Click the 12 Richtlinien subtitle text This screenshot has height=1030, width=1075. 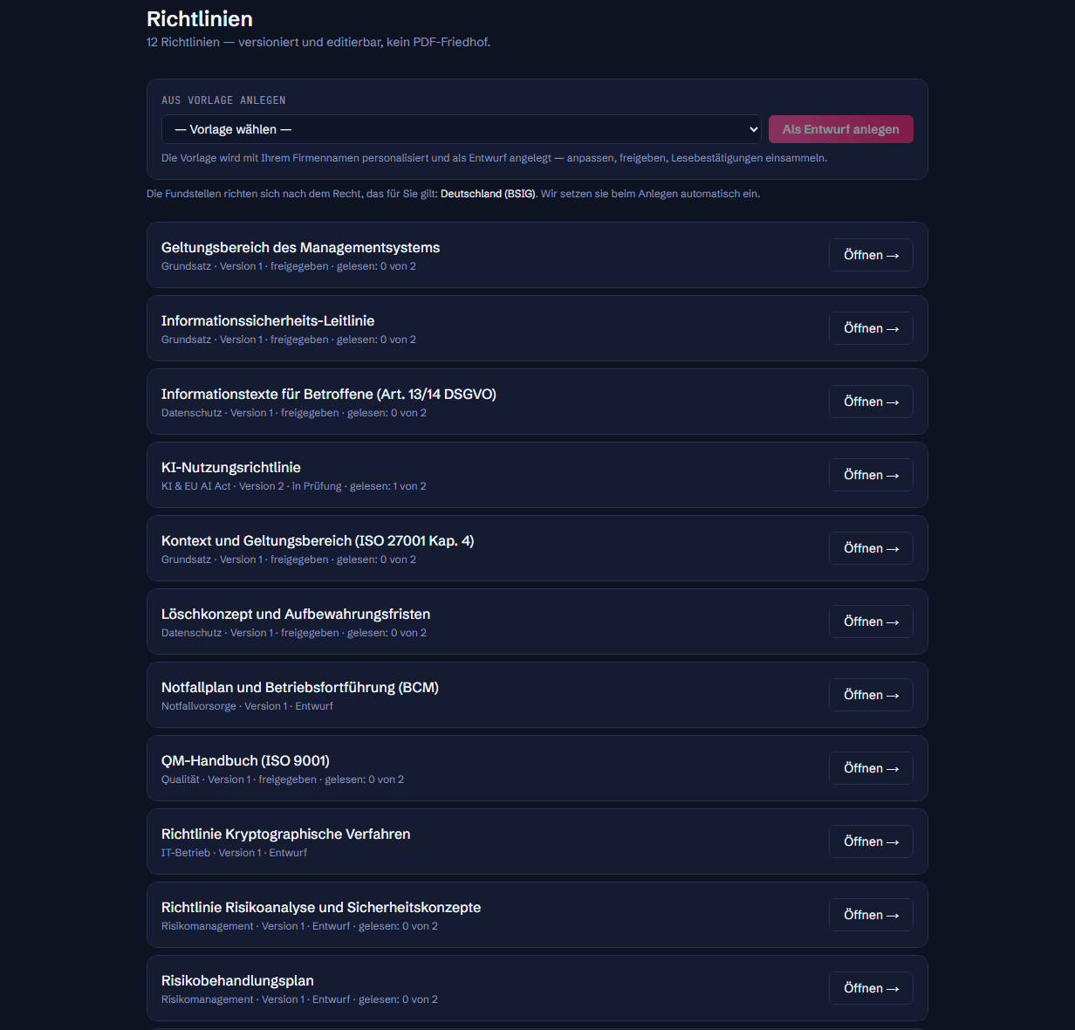click(x=318, y=42)
